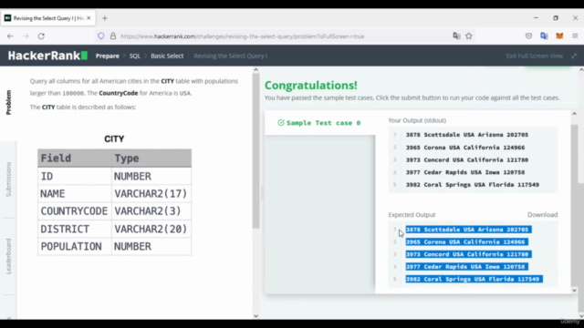Switch to the Leaderboard side tab
The width and height of the screenshot is (584, 328).
coord(8,256)
